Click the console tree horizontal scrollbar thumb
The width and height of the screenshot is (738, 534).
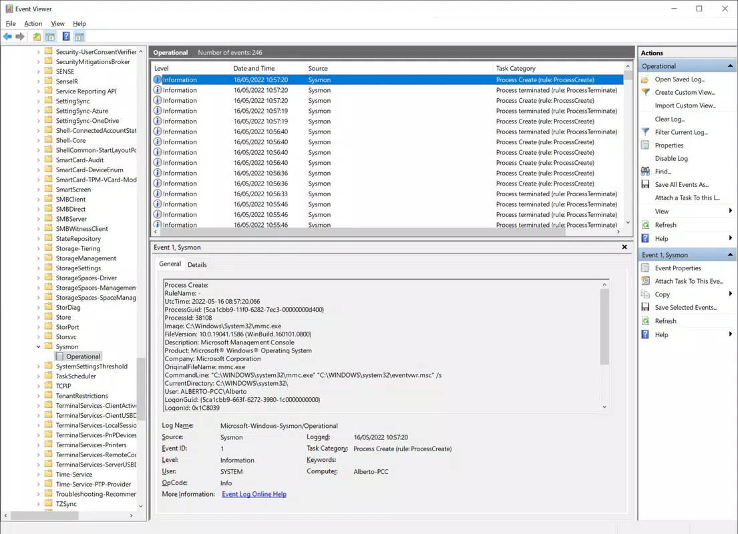point(44,516)
